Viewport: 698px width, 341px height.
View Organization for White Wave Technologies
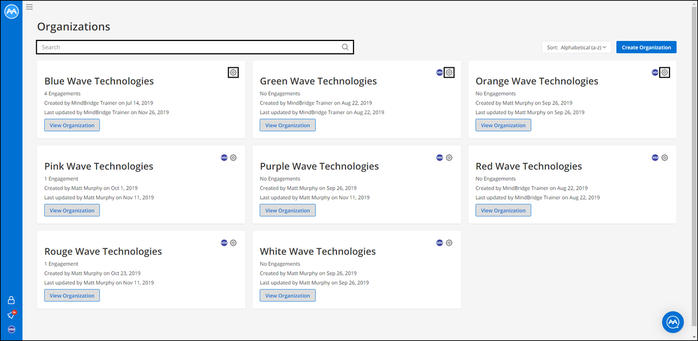287,296
